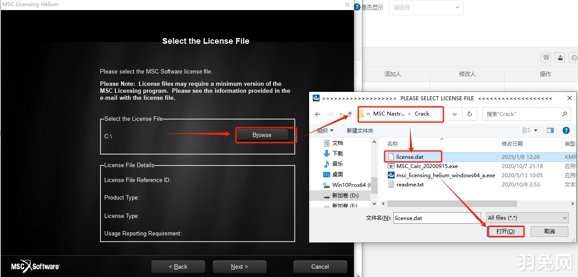Viewport: 578px width, 277px height.
Task: Click the column grid icon above table
Action: pyautogui.click(x=546, y=58)
